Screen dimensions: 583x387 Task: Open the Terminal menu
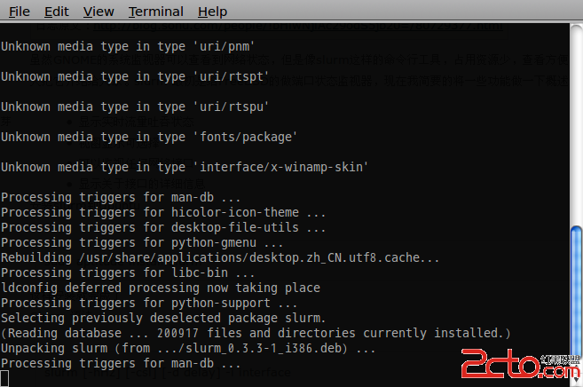pos(156,12)
